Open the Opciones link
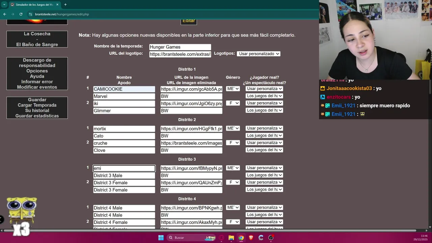 point(37,71)
